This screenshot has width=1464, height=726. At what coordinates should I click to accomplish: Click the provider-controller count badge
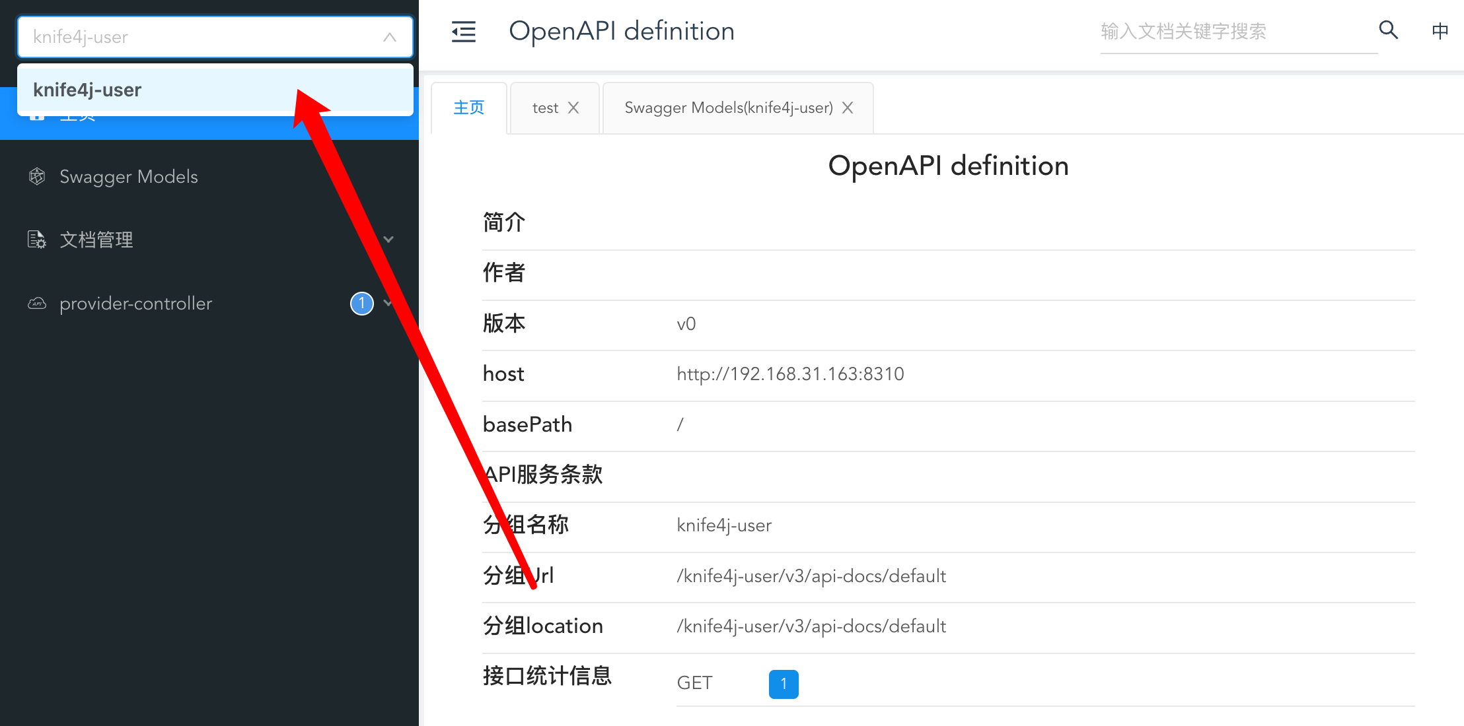point(361,304)
